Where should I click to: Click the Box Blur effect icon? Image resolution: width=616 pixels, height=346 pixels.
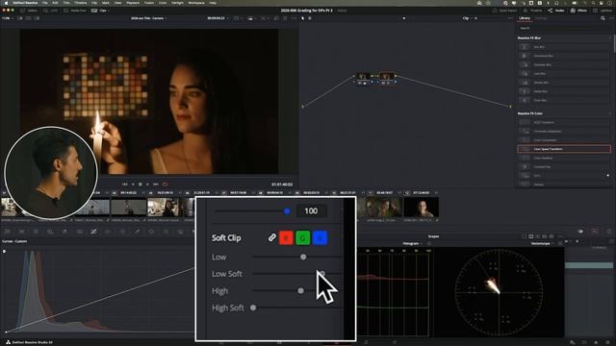[x=525, y=47]
